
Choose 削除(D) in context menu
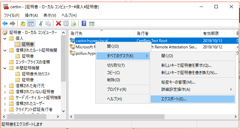pos(123,80)
